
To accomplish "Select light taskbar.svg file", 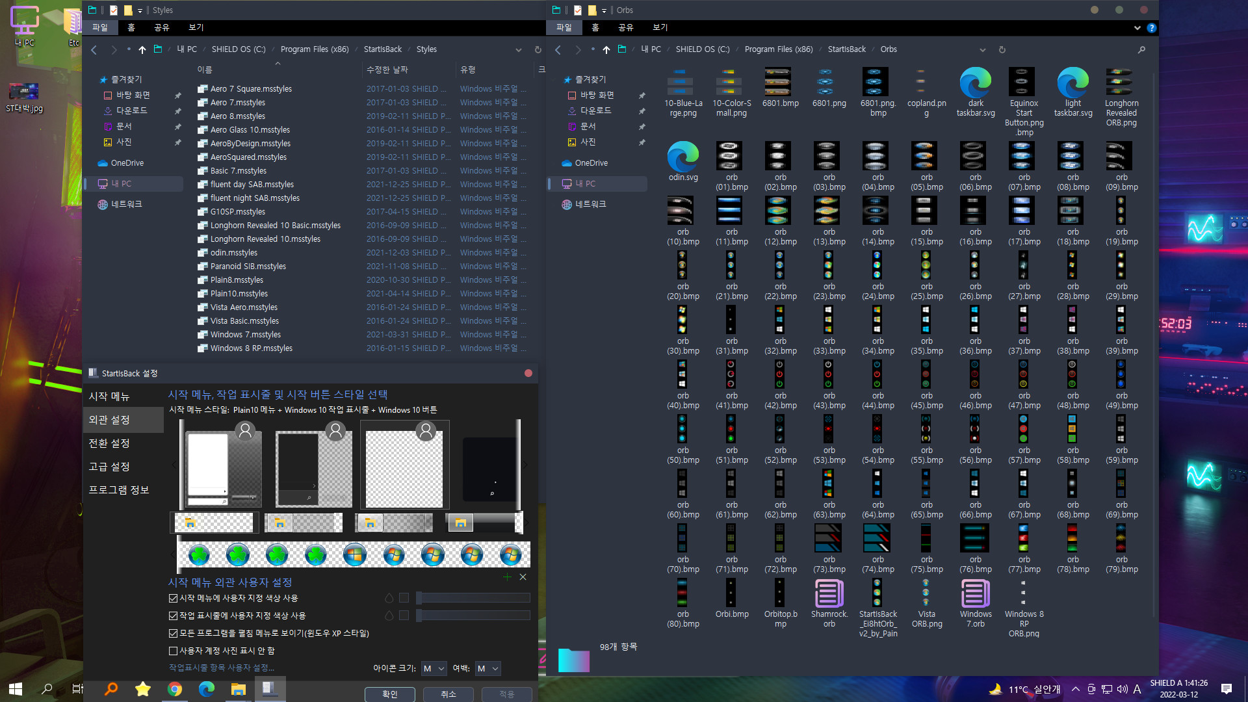I will tap(1073, 92).
